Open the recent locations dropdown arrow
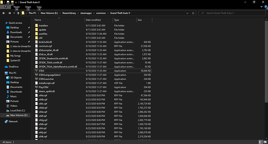This screenshot has height=144, width=268. pos(14,13)
